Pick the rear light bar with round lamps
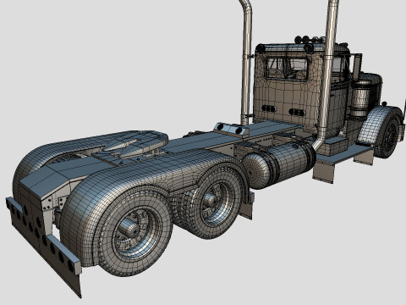This screenshot has height=305, width=406. [43, 237]
